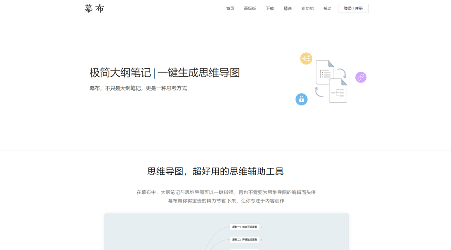Click the mind map preview image
Viewport: 451px width, 250px height.
227,232
